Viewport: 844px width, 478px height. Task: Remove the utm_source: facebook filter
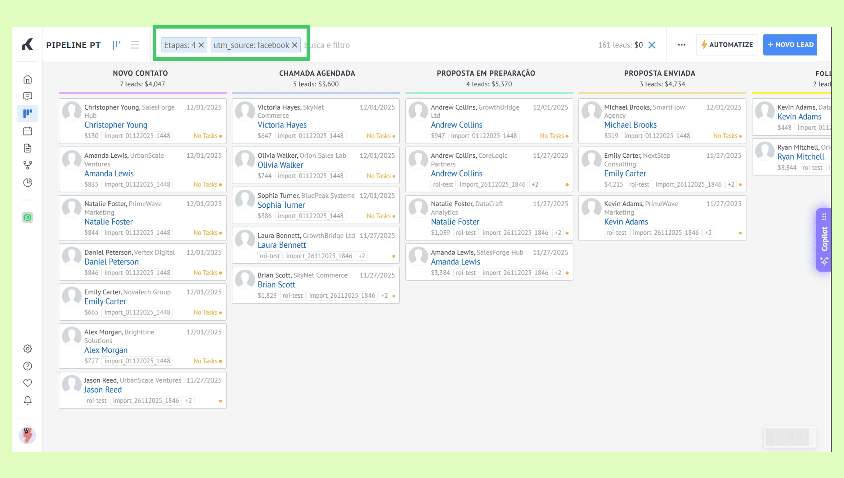pos(294,45)
